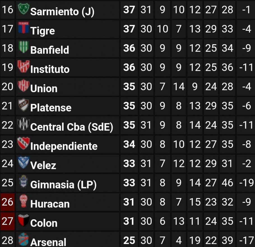Click the Sarmiento (J) club crest

[x=24, y=8]
